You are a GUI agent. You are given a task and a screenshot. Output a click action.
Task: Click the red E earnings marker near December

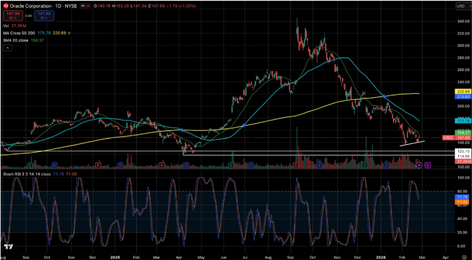(98, 165)
